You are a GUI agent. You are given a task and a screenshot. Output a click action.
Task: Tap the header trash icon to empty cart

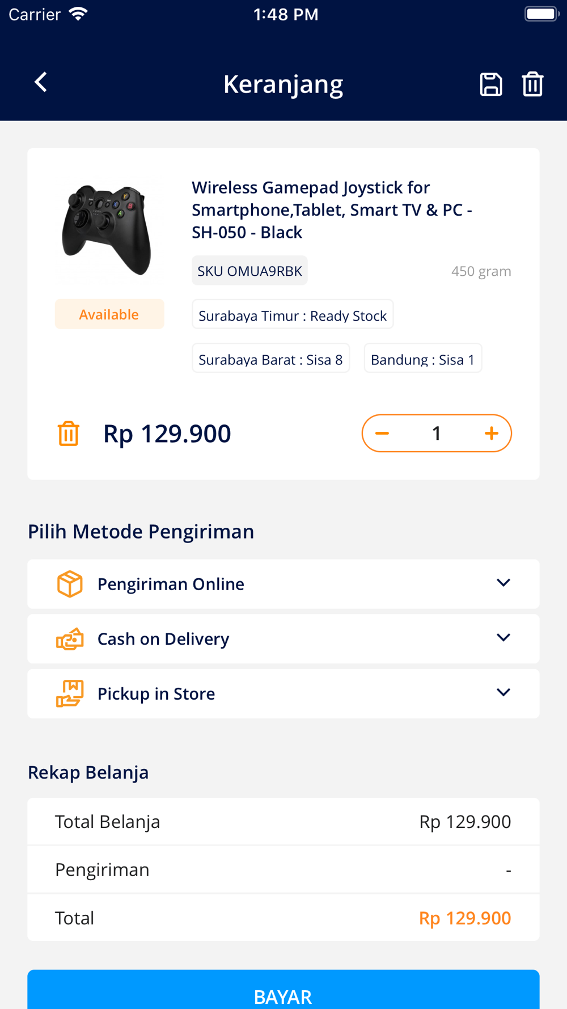pos(532,84)
